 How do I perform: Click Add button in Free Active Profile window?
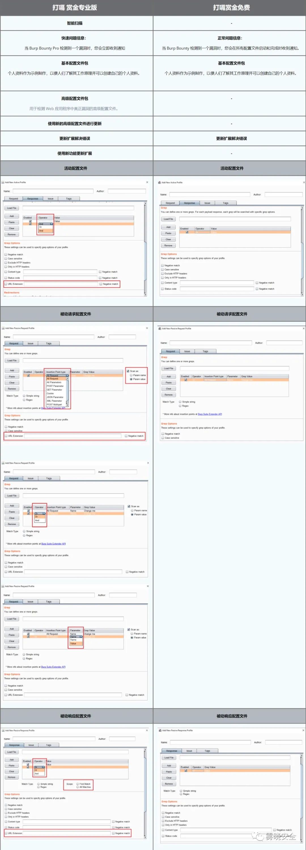(168, 227)
